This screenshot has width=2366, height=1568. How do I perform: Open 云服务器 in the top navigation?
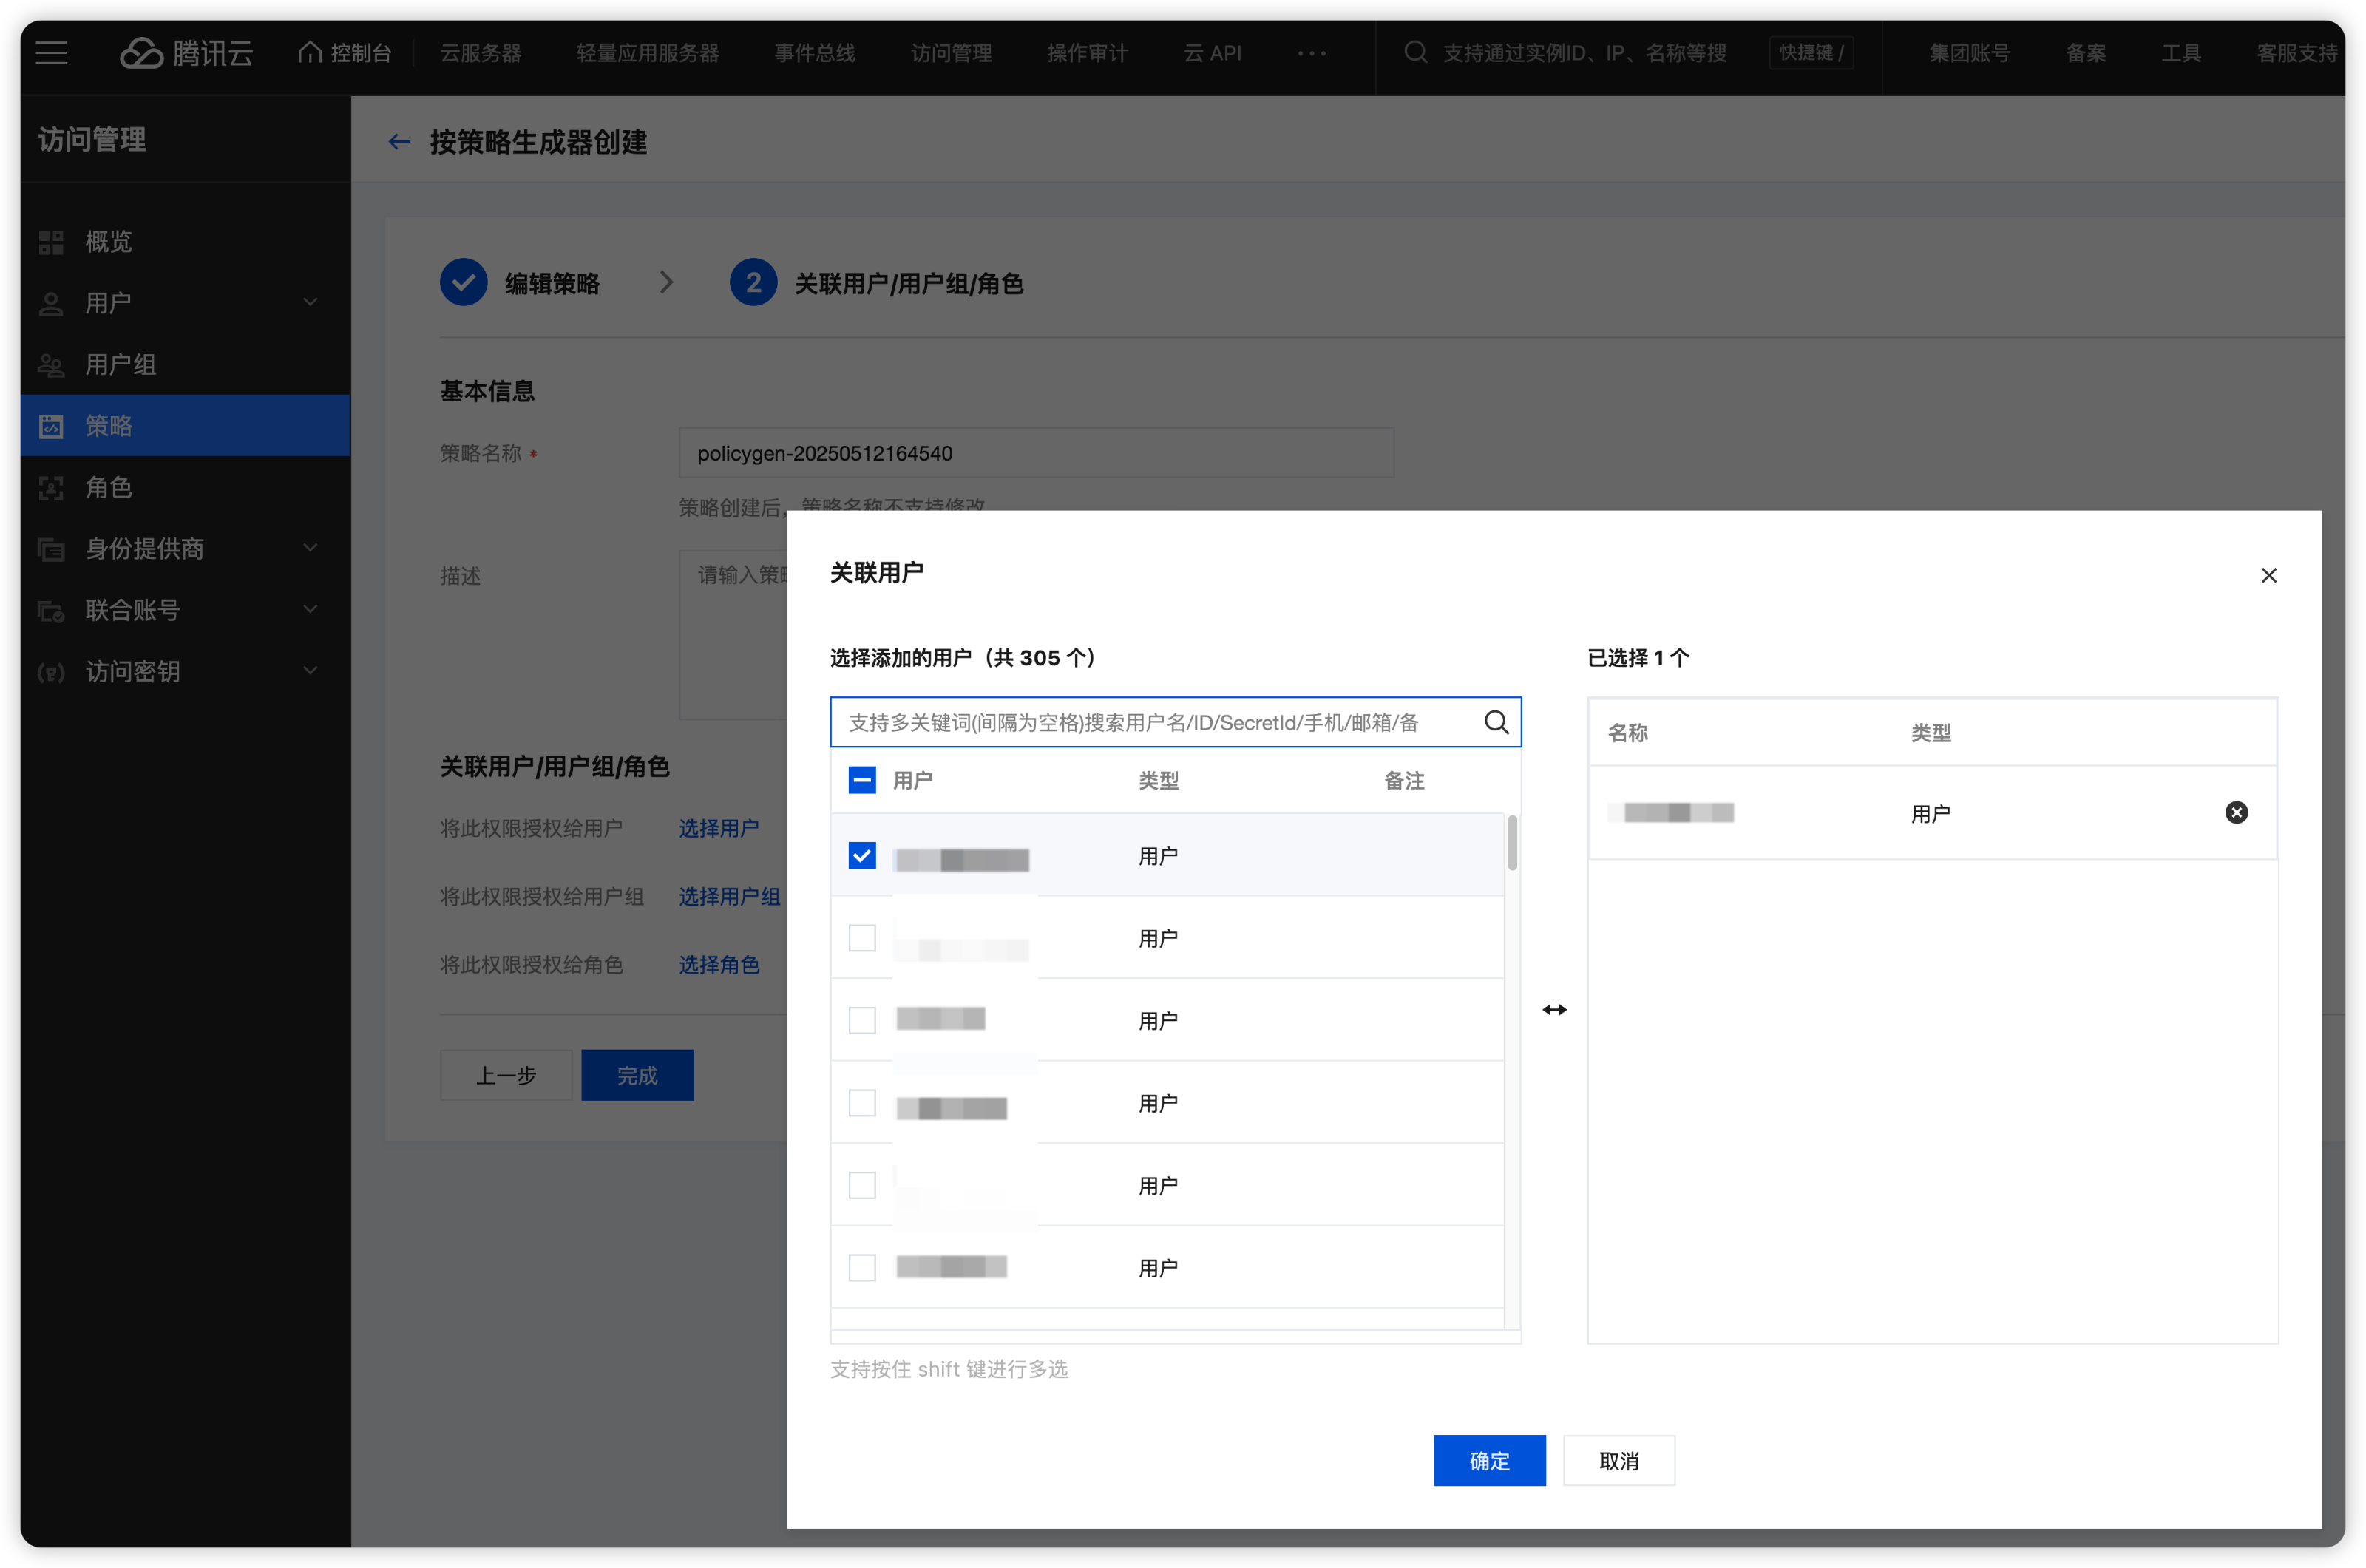481,53
